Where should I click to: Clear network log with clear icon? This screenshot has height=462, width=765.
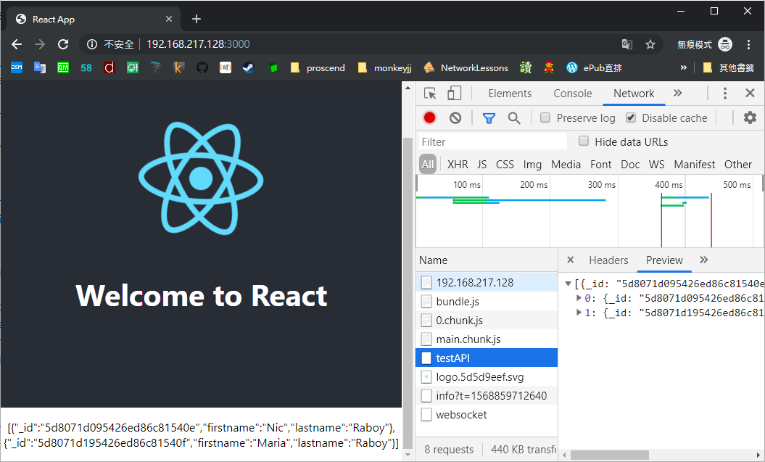(455, 117)
